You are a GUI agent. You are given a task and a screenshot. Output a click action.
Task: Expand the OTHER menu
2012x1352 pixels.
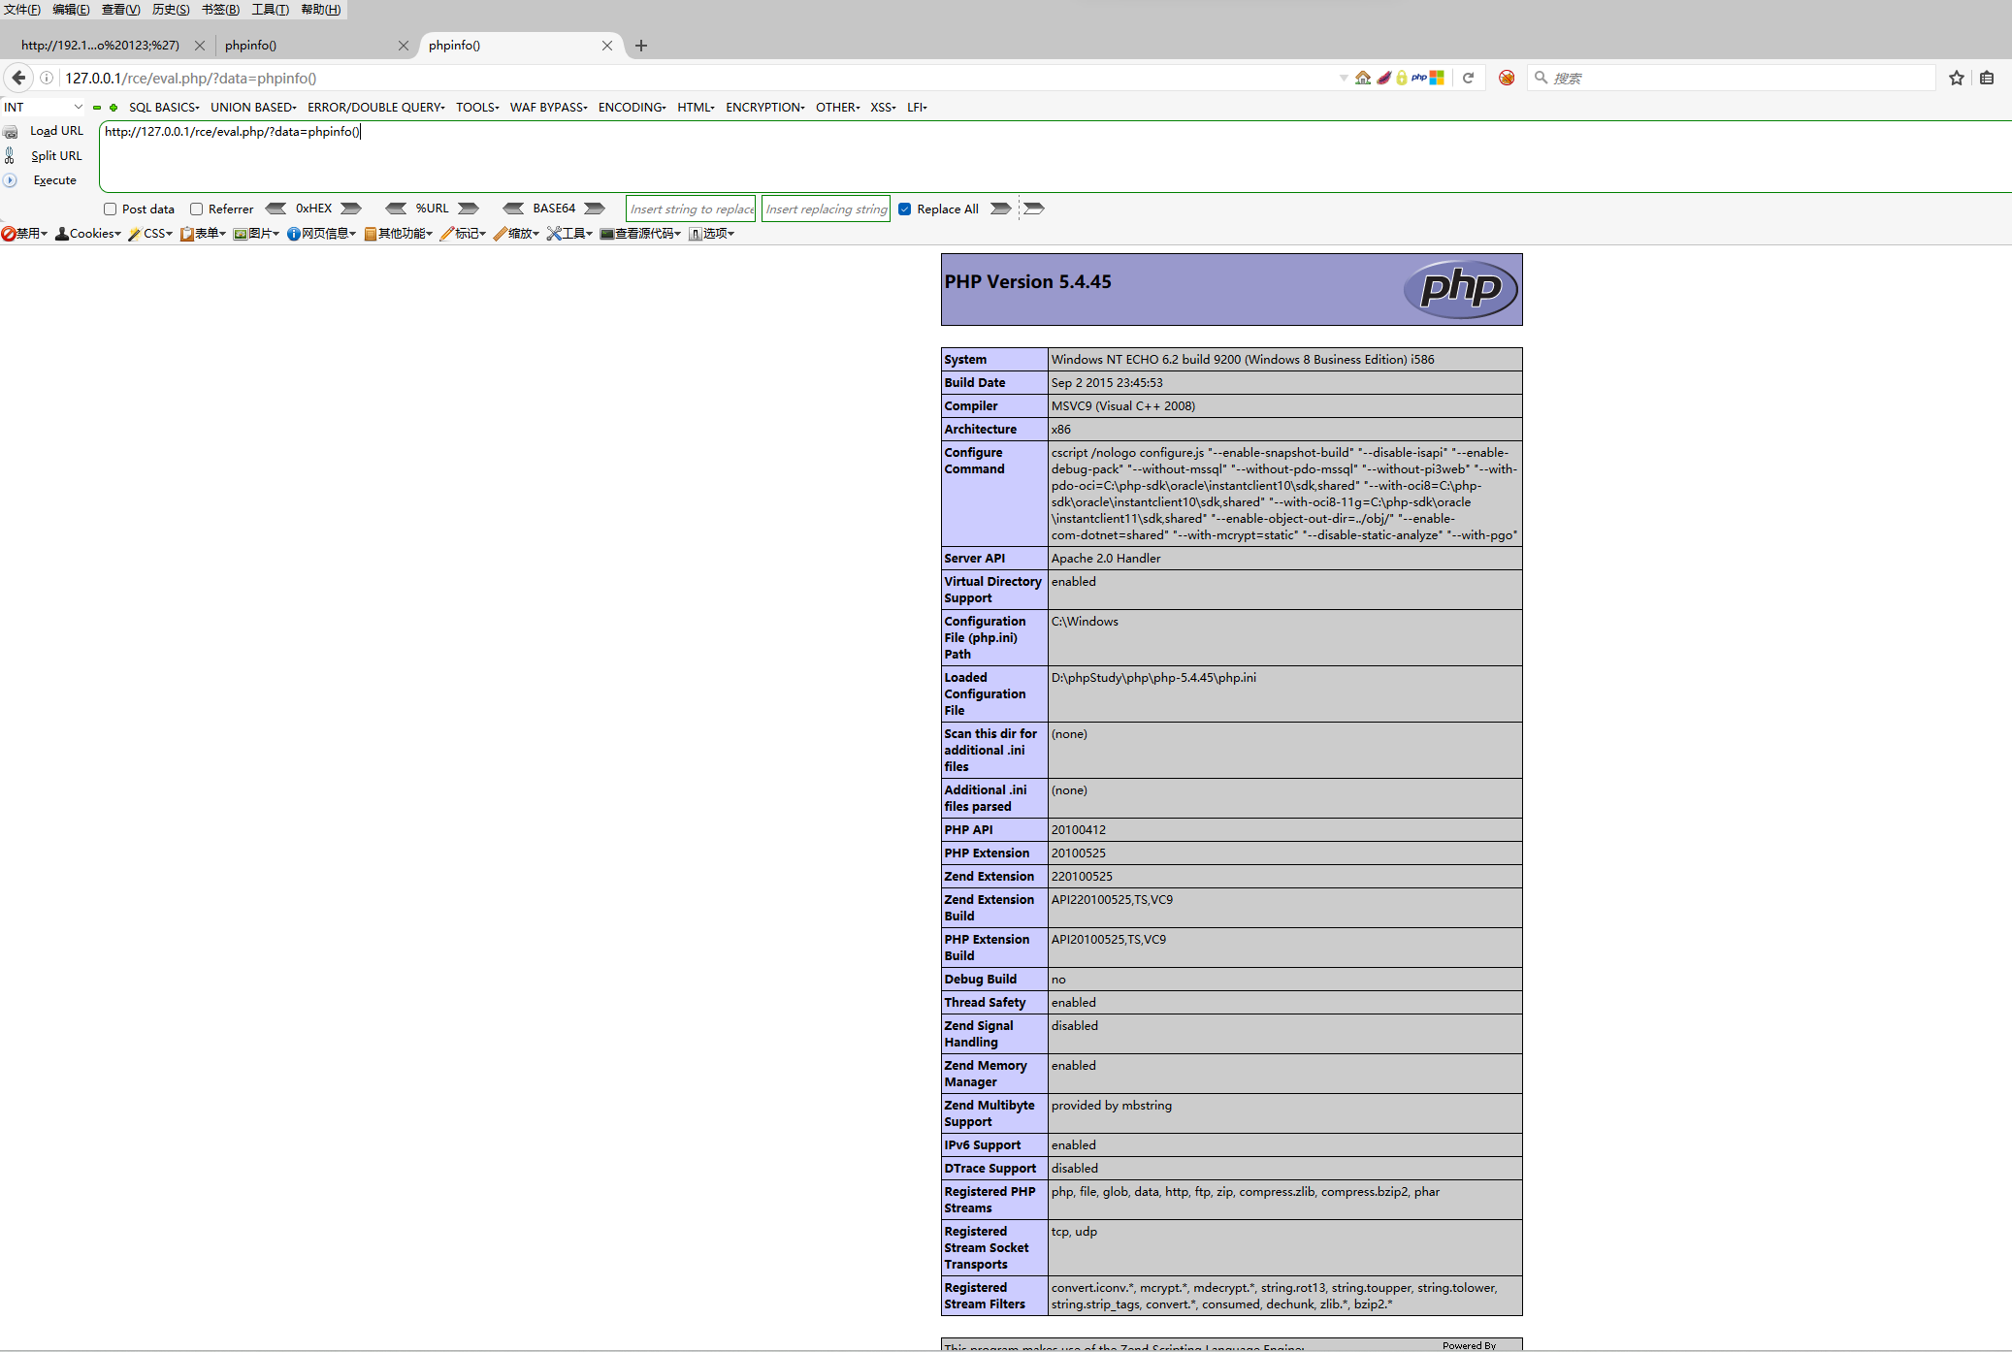838,108
